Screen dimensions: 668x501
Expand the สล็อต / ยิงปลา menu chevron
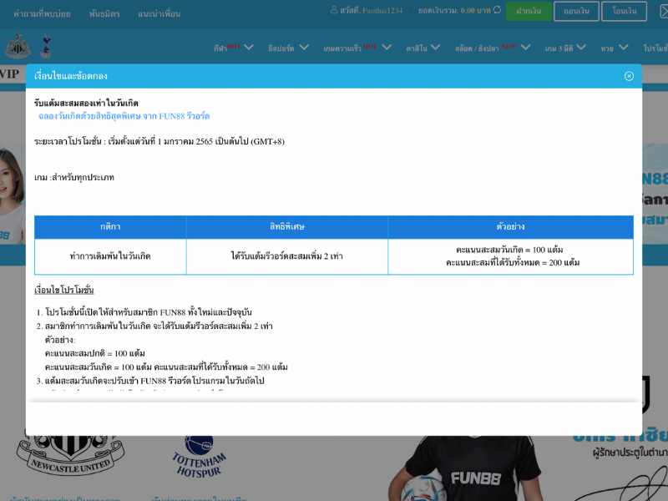coord(525,48)
